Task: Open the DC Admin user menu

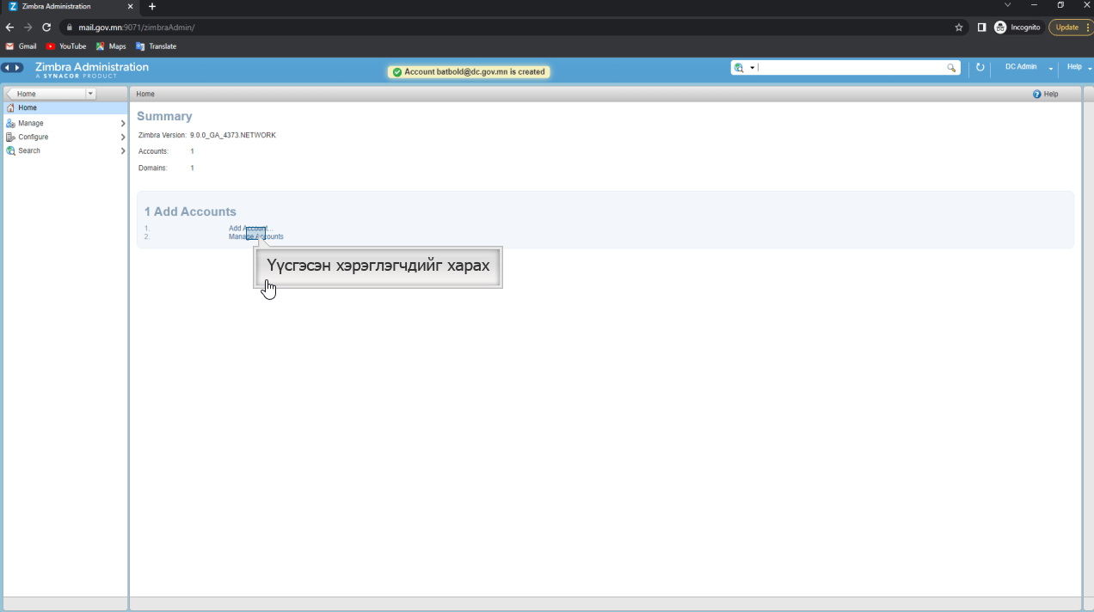Action: (1029, 67)
